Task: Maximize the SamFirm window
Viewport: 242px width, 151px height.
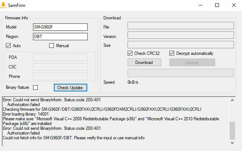Action: (217, 5)
